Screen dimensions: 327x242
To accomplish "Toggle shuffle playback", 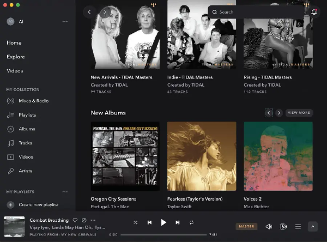I will coord(136,222).
